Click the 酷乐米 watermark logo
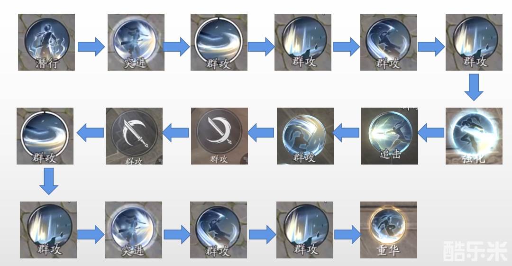 click(x=475, y=251)
